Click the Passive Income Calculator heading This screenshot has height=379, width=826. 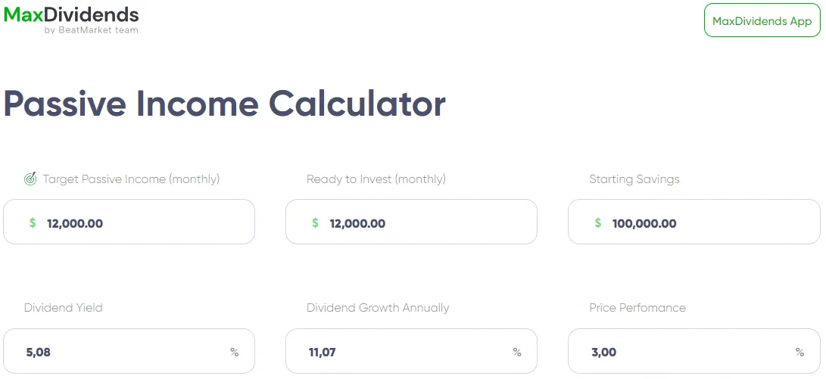point(225,104)
